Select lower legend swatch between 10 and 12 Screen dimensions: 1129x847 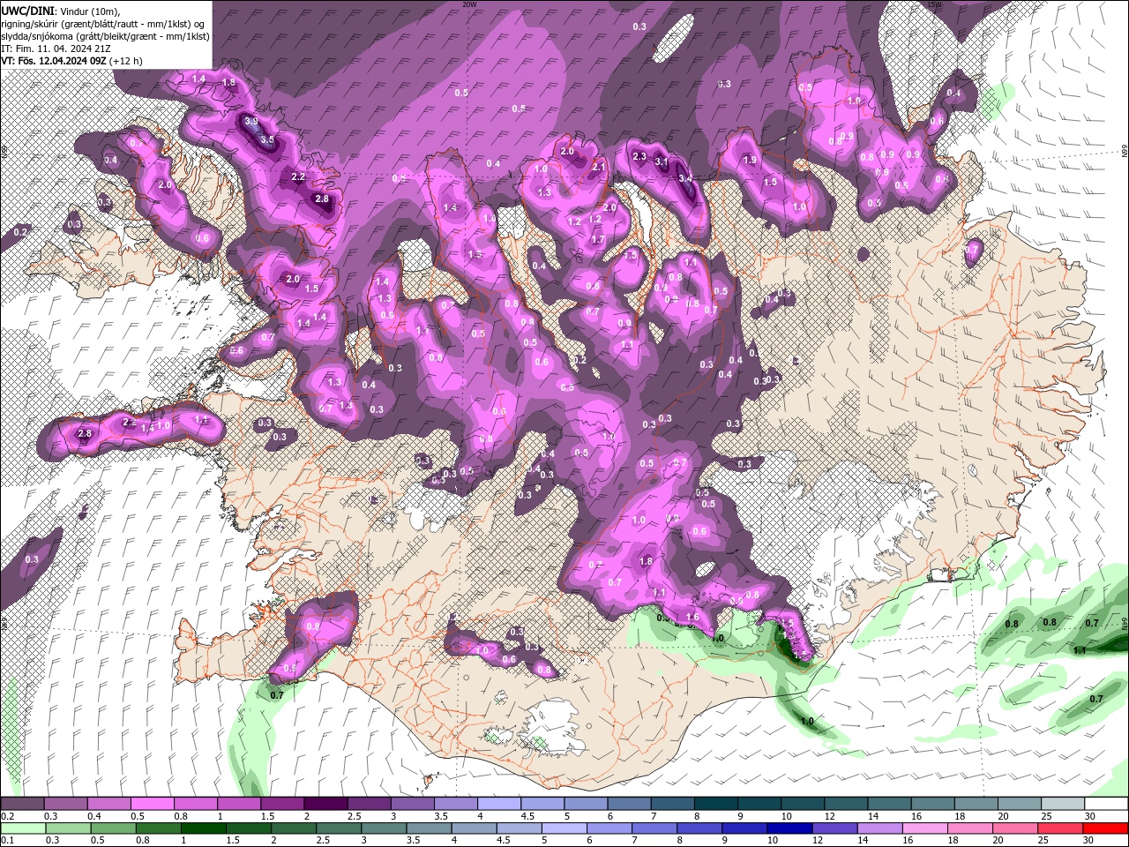pyautogui.click(x=790, y=828)
